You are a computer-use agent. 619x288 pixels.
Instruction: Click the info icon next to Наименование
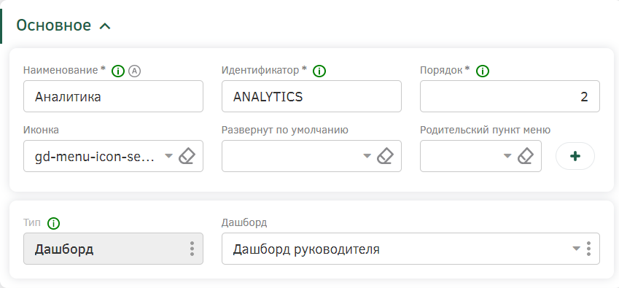tap(118, 71)
